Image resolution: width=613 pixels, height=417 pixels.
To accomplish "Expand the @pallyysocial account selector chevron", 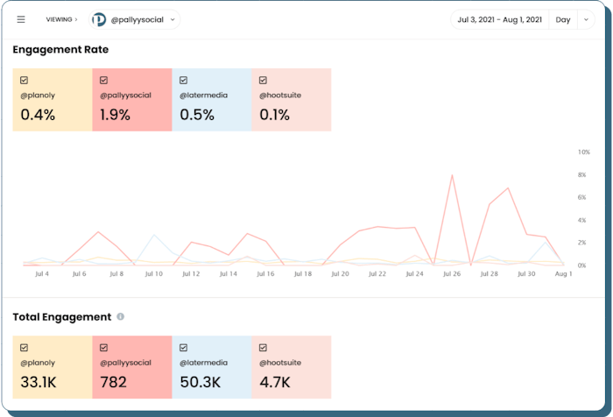I will click(x=173, y=19).
